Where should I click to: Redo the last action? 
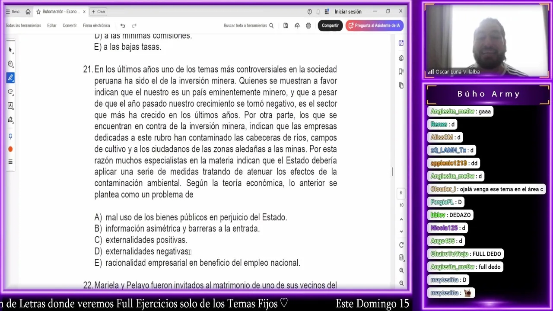pos(134,25)
